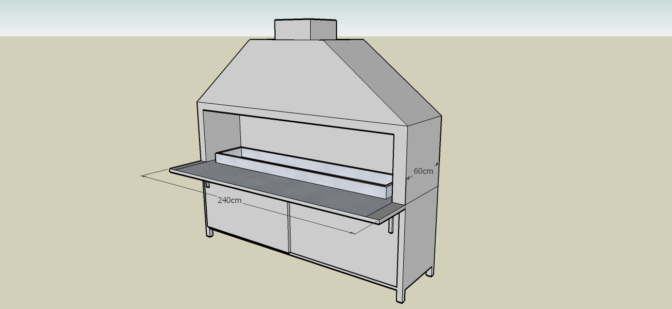Click the left support bracket under countertop
The height and width of the screenshot is (309, 672).
point(207,185)
